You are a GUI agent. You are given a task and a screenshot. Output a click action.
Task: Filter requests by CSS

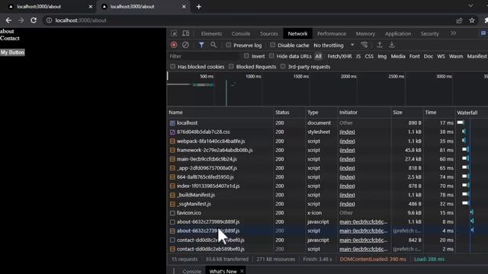[x=369, y=56]
